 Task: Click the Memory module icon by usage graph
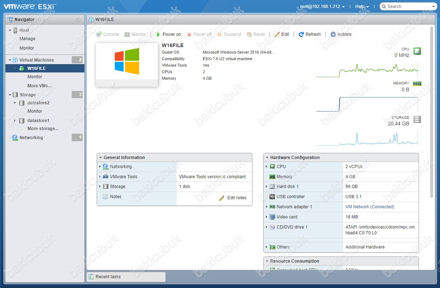tap(417, 83)
